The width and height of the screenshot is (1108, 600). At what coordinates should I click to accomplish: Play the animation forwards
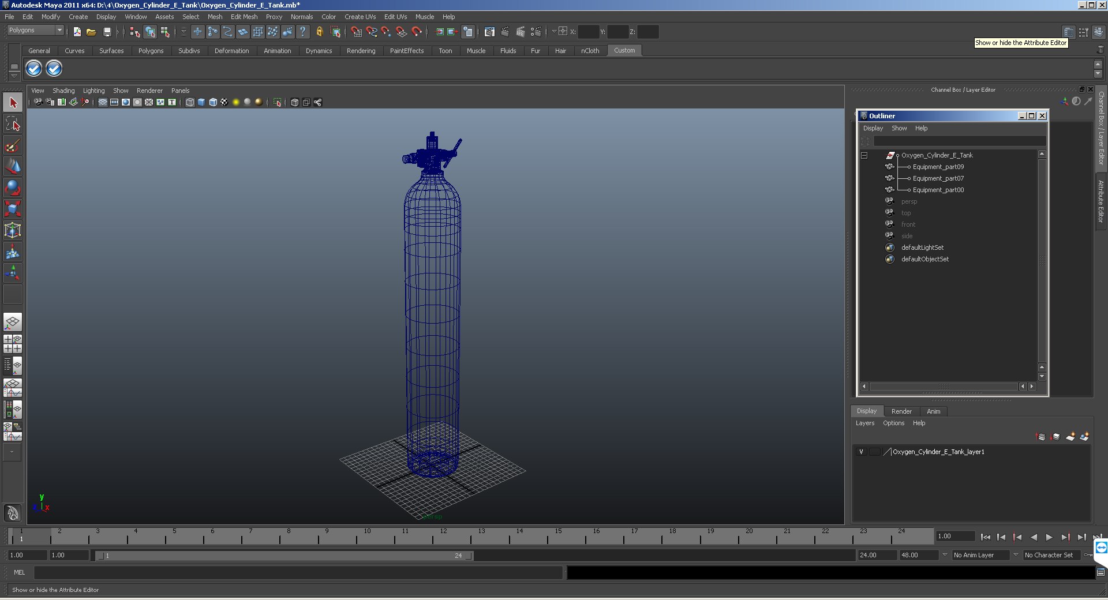coord(1049,537)
